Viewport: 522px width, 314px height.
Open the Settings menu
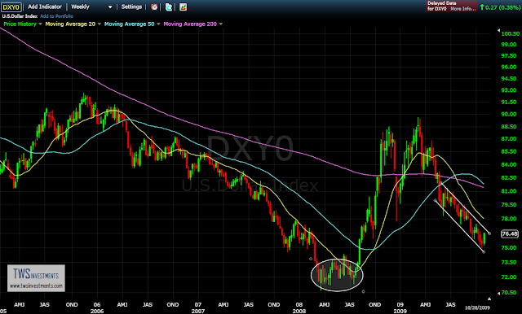(x=131, y=7)
